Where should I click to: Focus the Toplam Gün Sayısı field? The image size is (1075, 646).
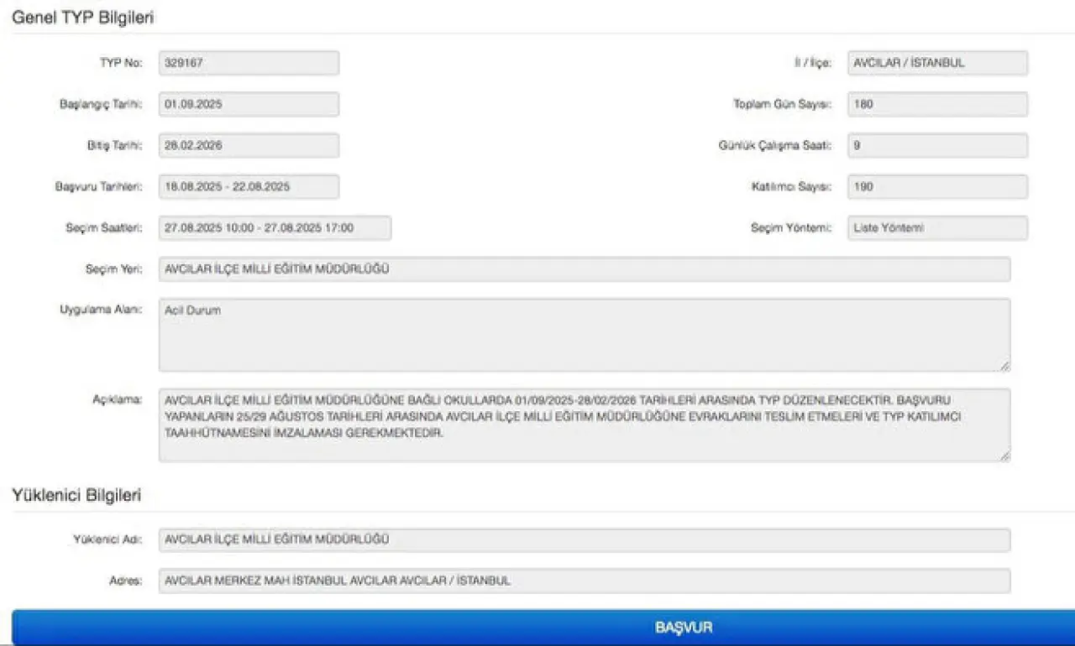(x=937, y=104)
